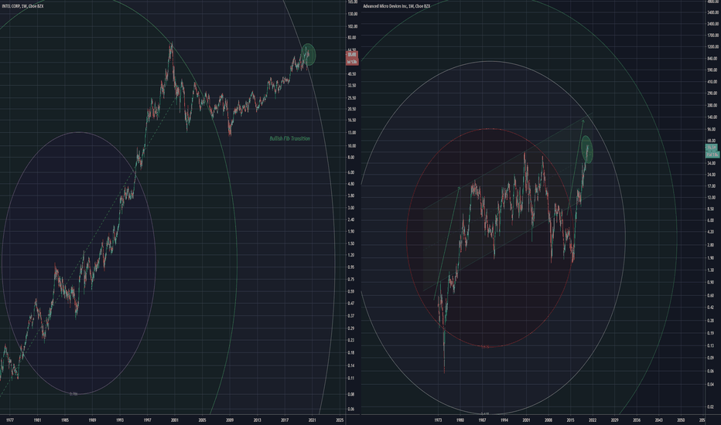Click the 0.23 price level on Intel axis

(351, 341)
